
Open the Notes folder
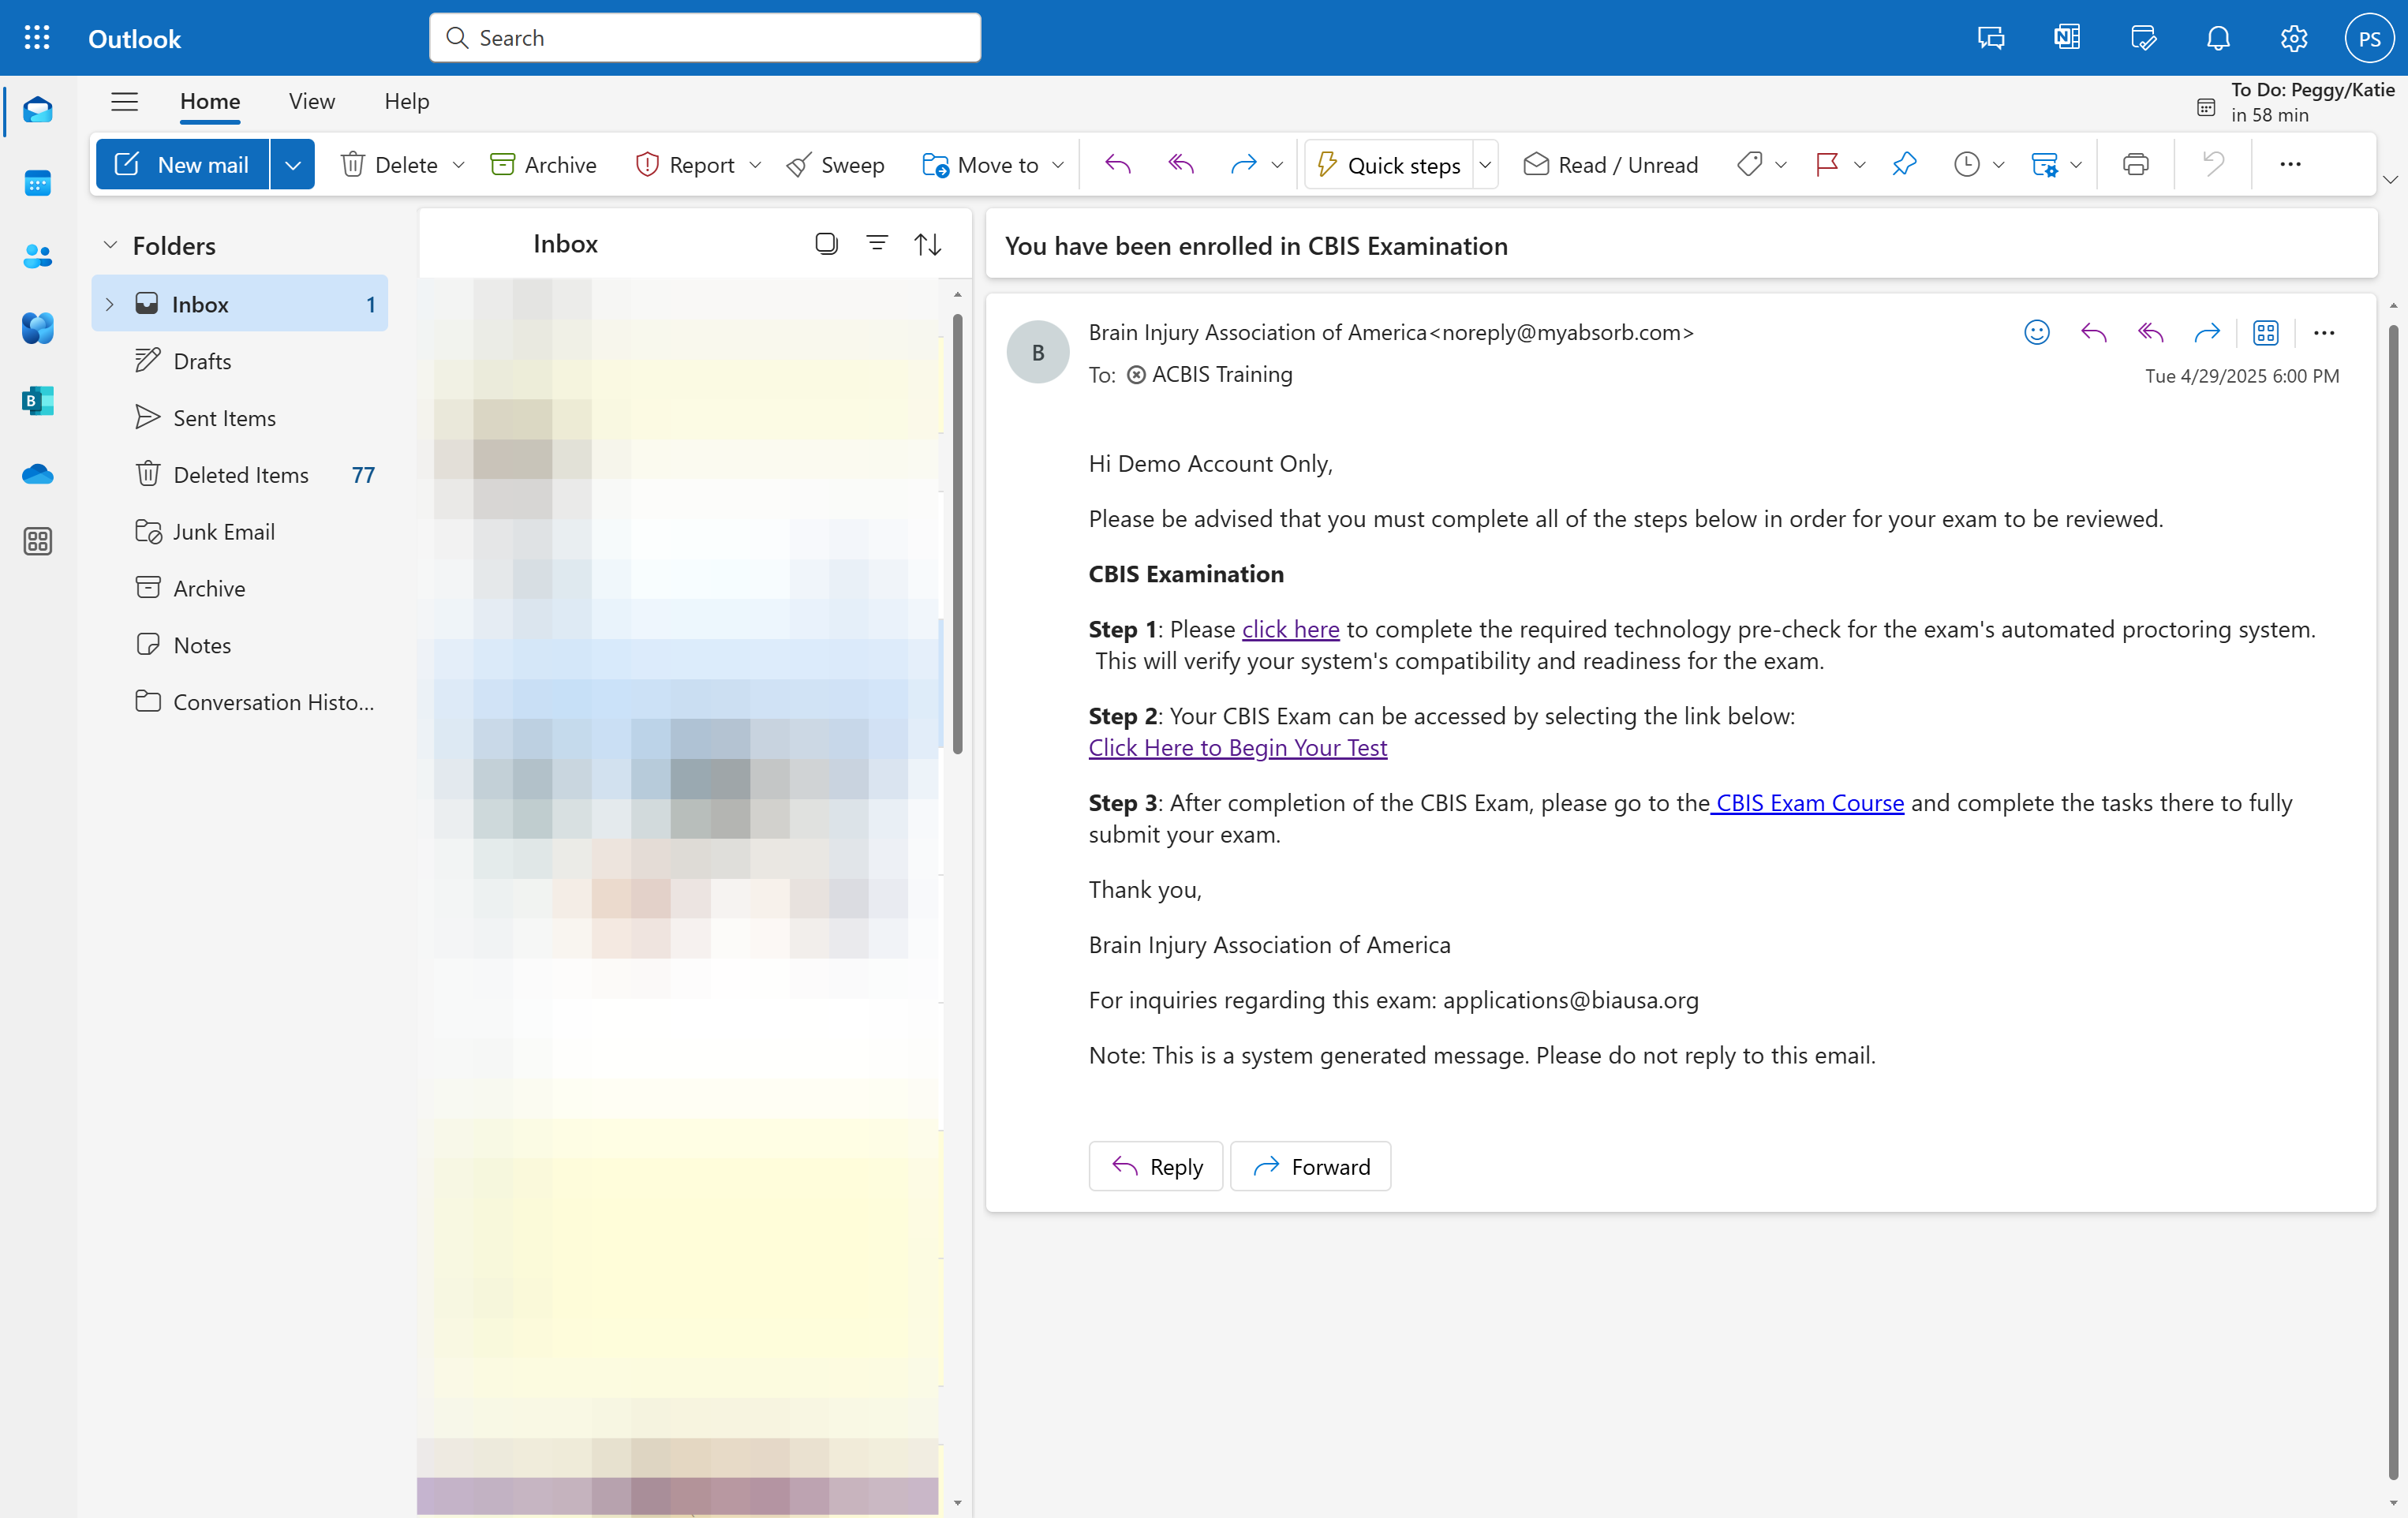(240, 645)
